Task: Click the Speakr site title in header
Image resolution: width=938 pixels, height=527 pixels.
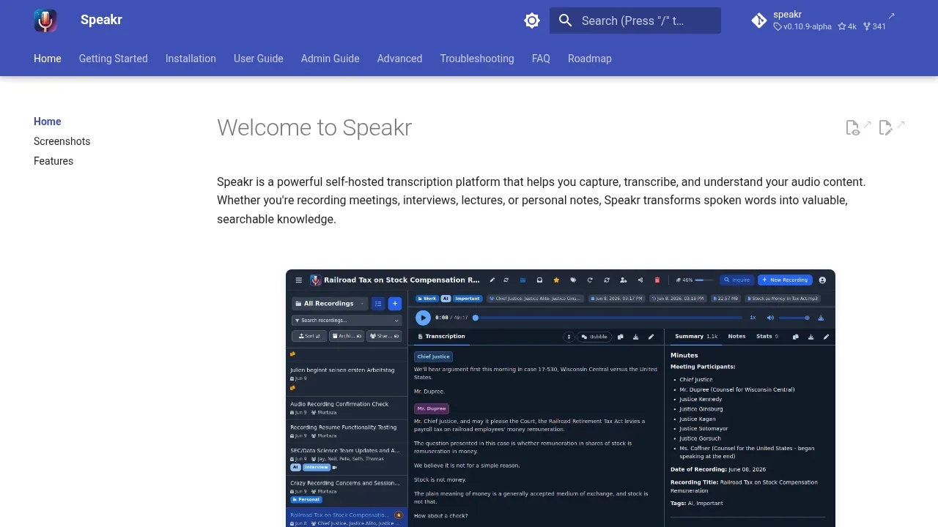Action: tap(101, 20)
